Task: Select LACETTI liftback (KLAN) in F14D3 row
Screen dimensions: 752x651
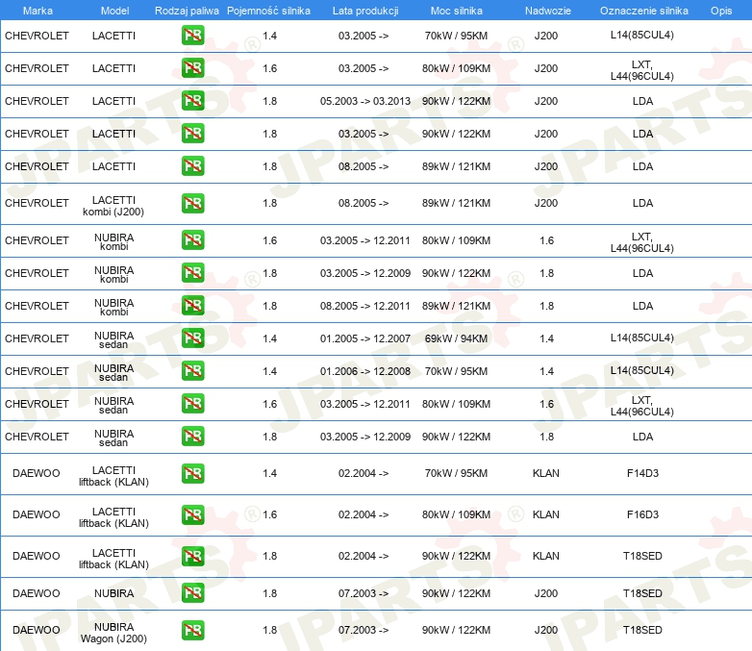Action: 113,476
